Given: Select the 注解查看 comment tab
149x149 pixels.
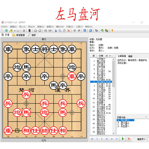Looking at the screenshot, I should (122, 56).
